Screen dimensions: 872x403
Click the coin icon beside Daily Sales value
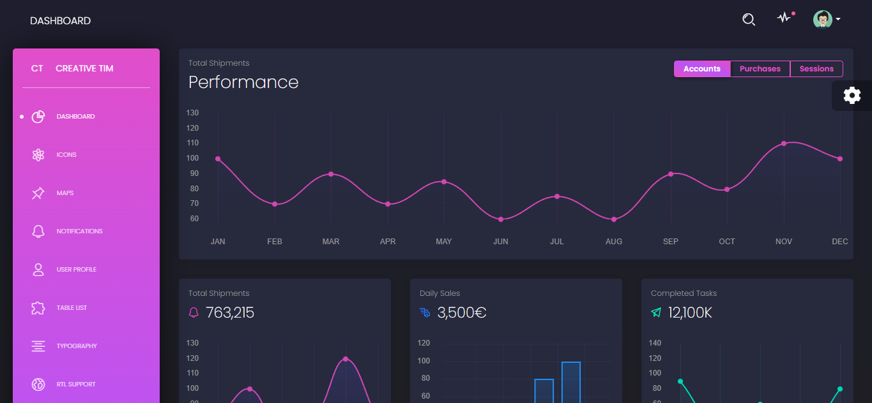pos(424,312)
